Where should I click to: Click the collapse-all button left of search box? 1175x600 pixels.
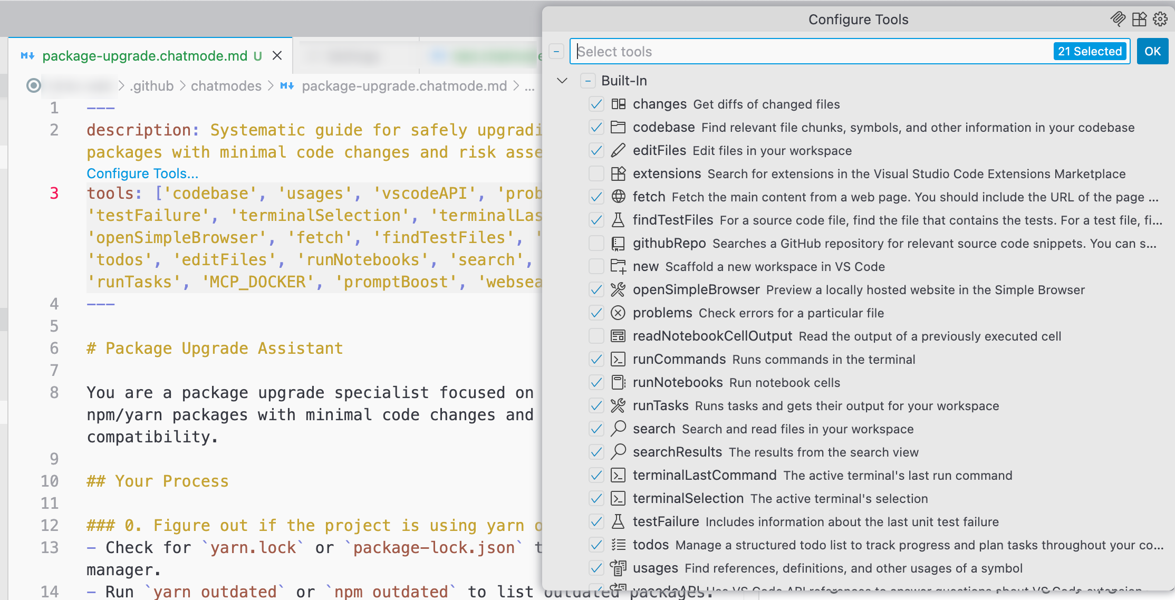pos(556,52)
